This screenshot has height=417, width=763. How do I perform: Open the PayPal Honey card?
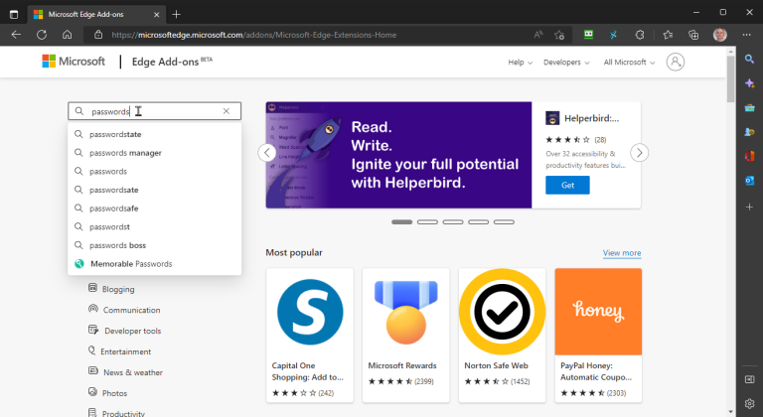pyautogui.click(x=598, y=336)
